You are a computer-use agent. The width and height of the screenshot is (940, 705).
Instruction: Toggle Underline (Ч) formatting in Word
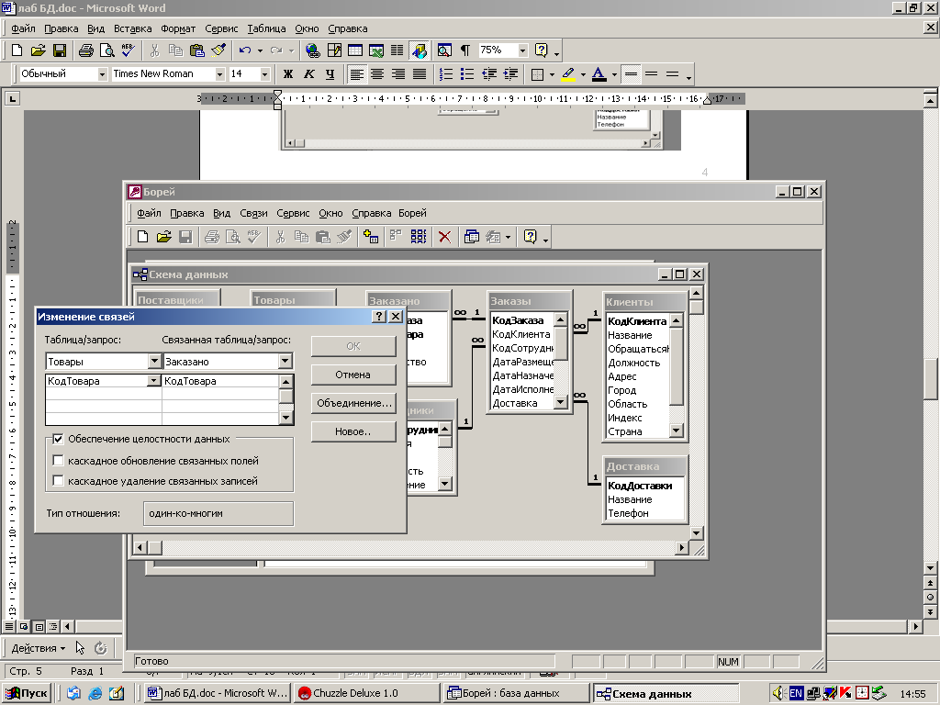(x=330, y=74)
